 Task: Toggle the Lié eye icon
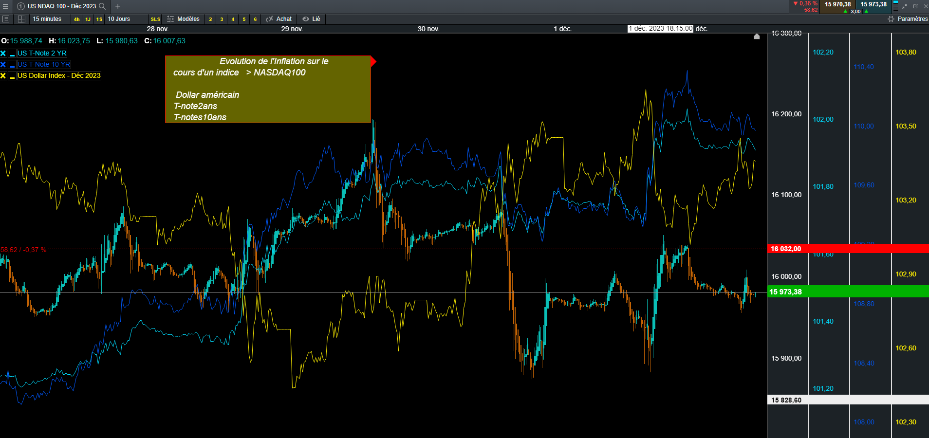point(306,19)
